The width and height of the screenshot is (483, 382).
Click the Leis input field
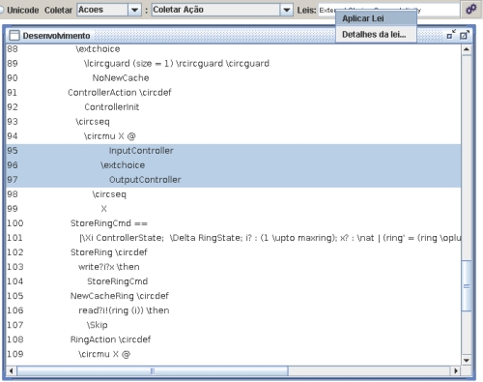coord(388,10)
